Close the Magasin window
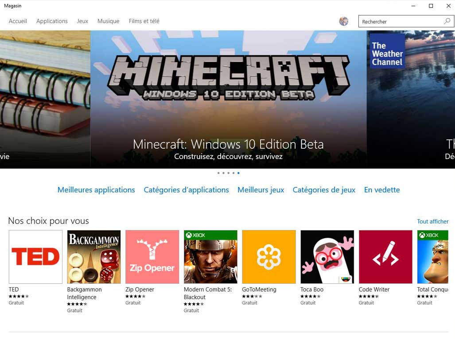The height and width of the screenshot is (339, 455). pos(448,6)
